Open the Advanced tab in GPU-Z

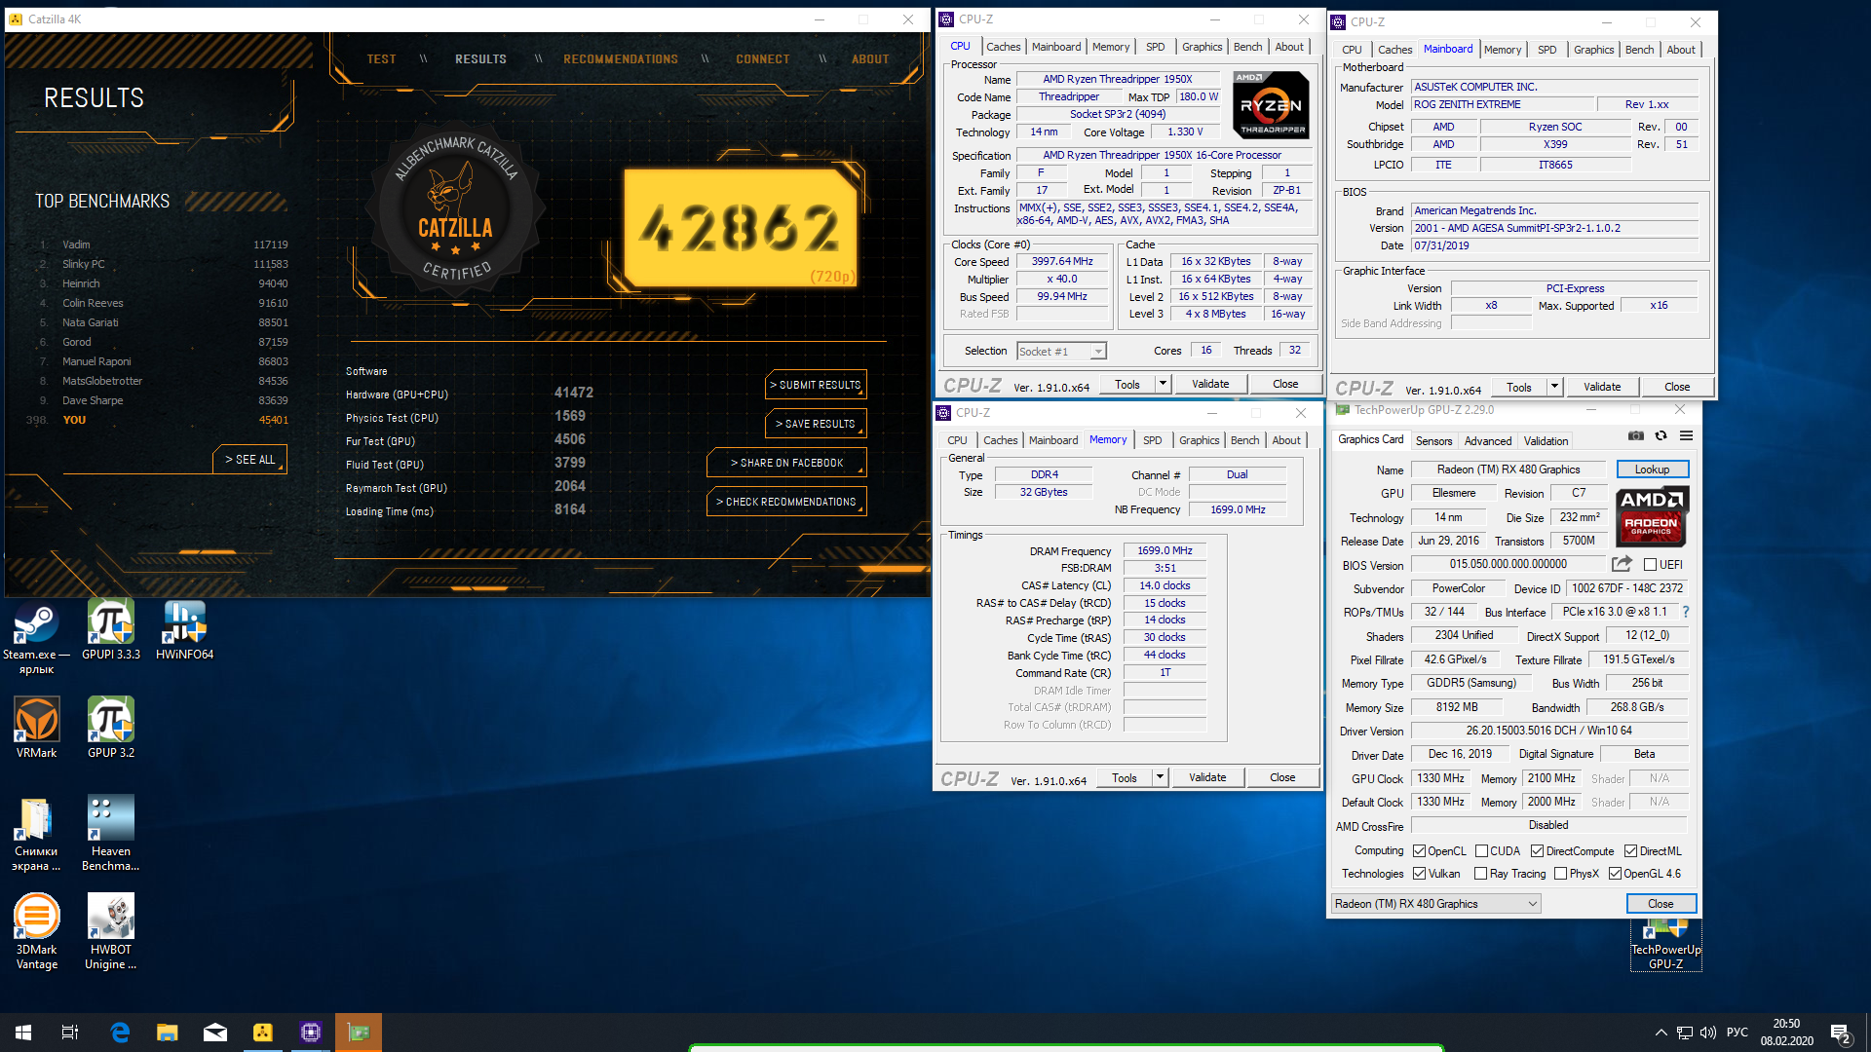point(1488,441)
